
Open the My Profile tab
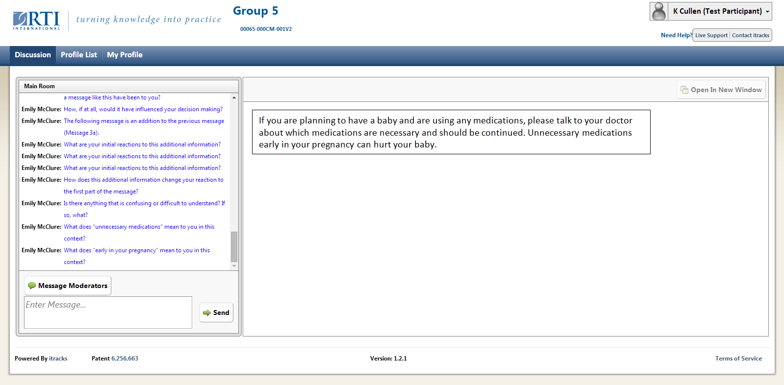(125, 55)
